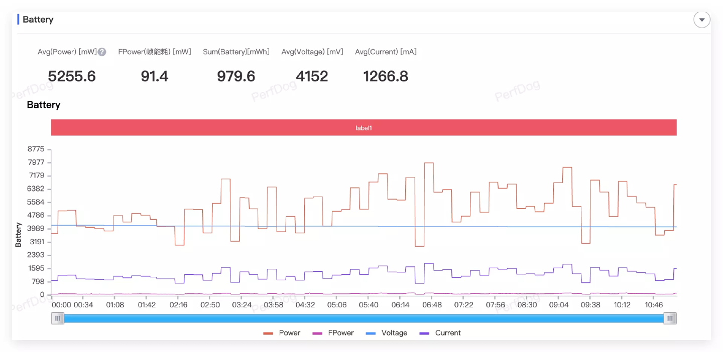The width and height of the screenshot is (723, 352).
Task: Click the Avg(Power) value 5255.6
Action: [72, 76]
